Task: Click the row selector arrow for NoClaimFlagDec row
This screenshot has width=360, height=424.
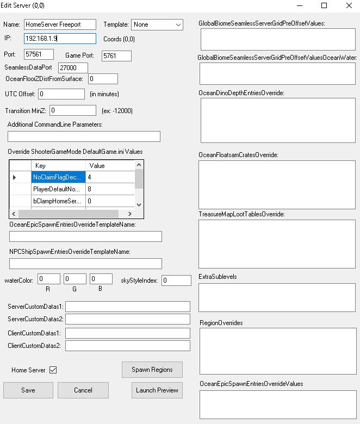Action: pos(20,177)
